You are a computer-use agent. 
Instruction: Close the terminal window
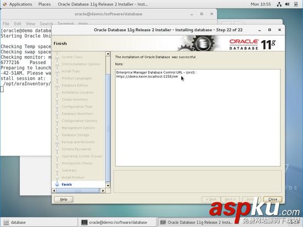(x=212, y=14)
